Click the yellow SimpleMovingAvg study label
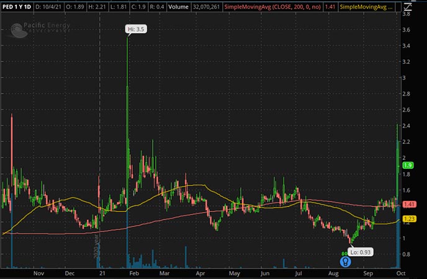Viewport: 427px width, 279px height. point(366,7)
